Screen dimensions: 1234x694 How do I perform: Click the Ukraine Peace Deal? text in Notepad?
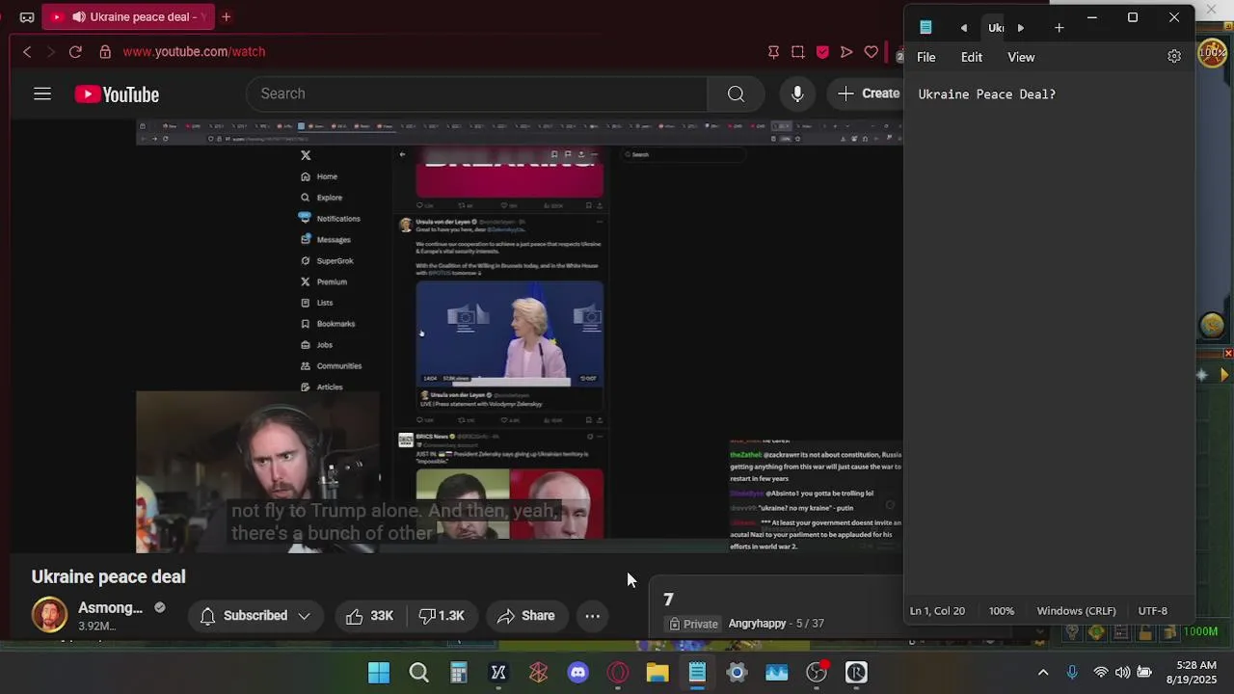tap(986, 94)
